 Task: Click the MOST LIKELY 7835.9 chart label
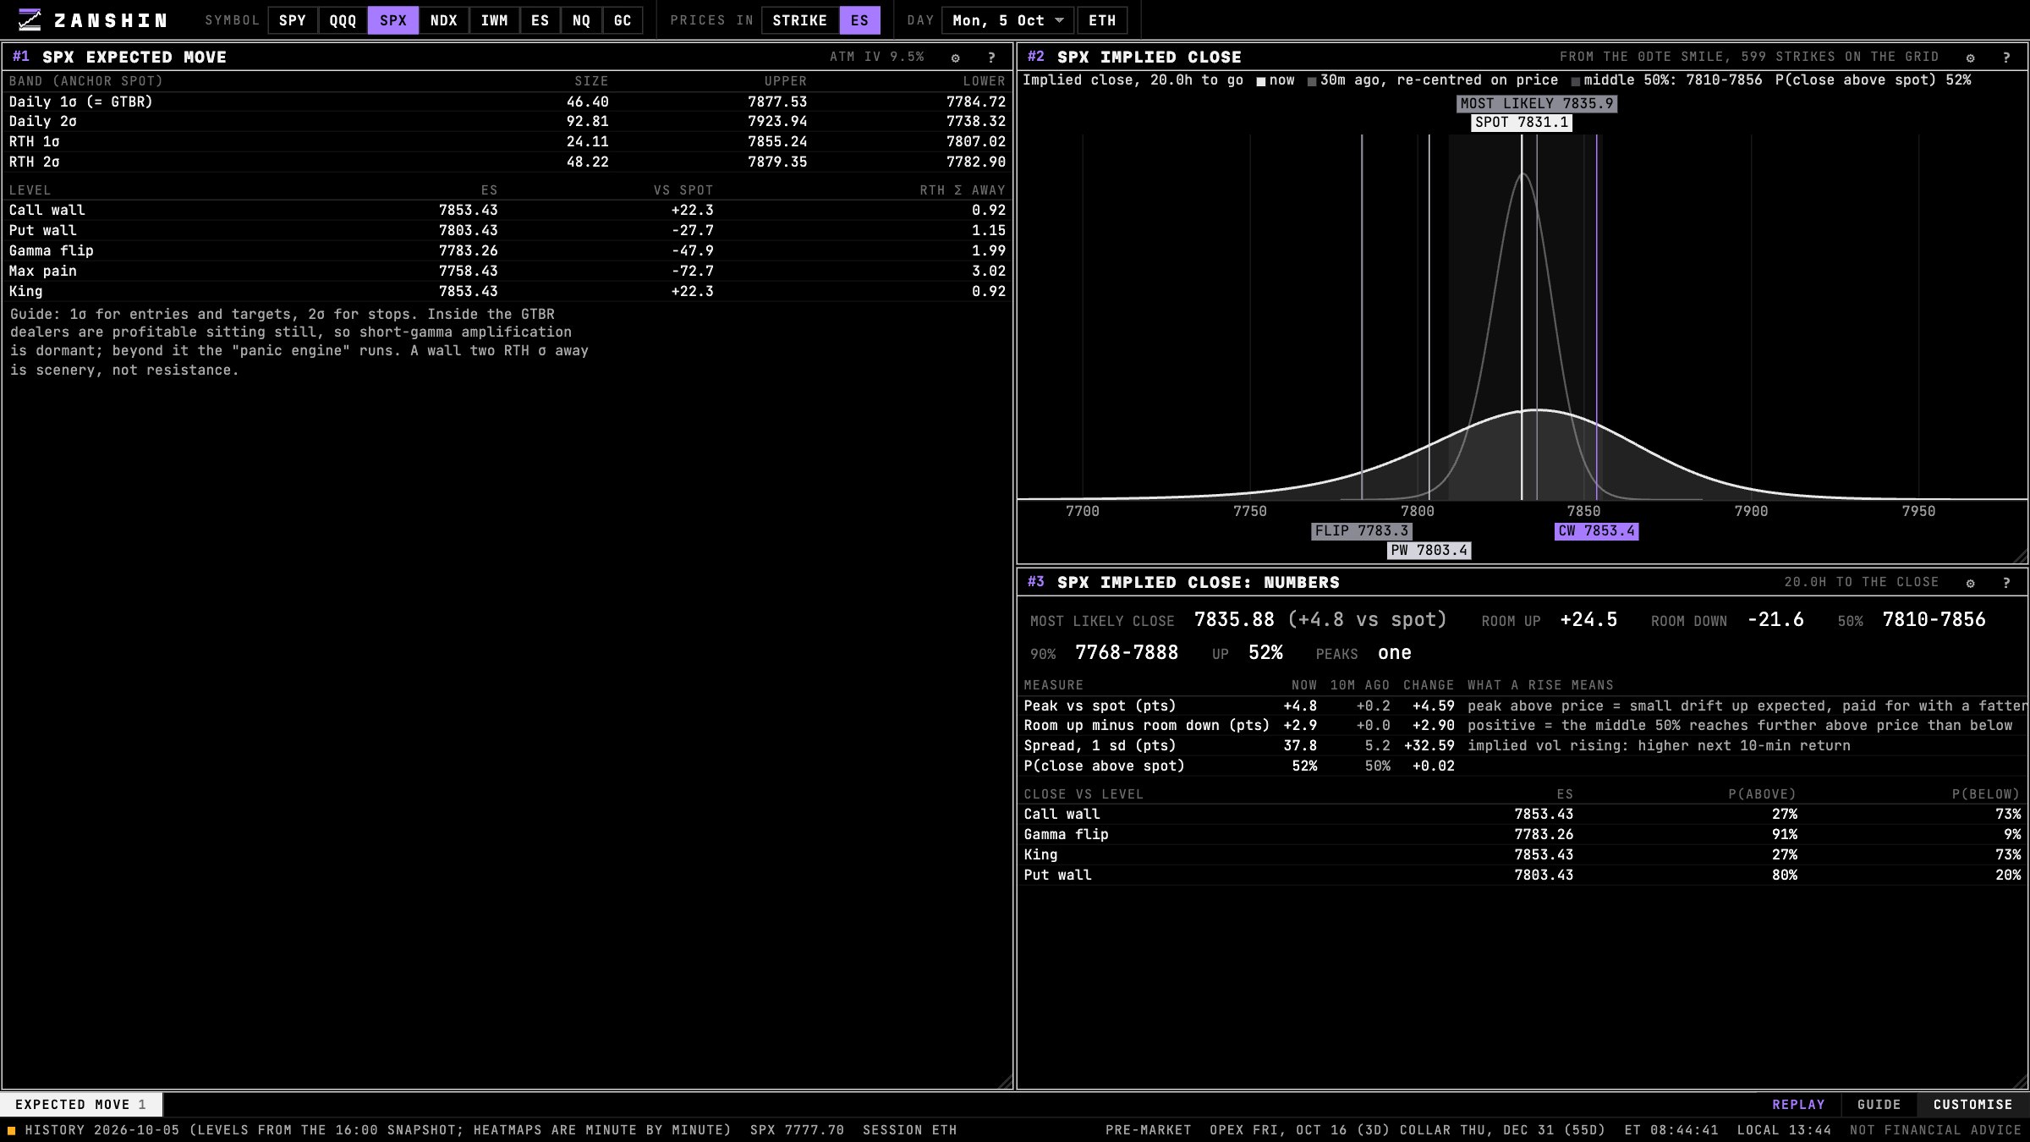point(1537,103)
